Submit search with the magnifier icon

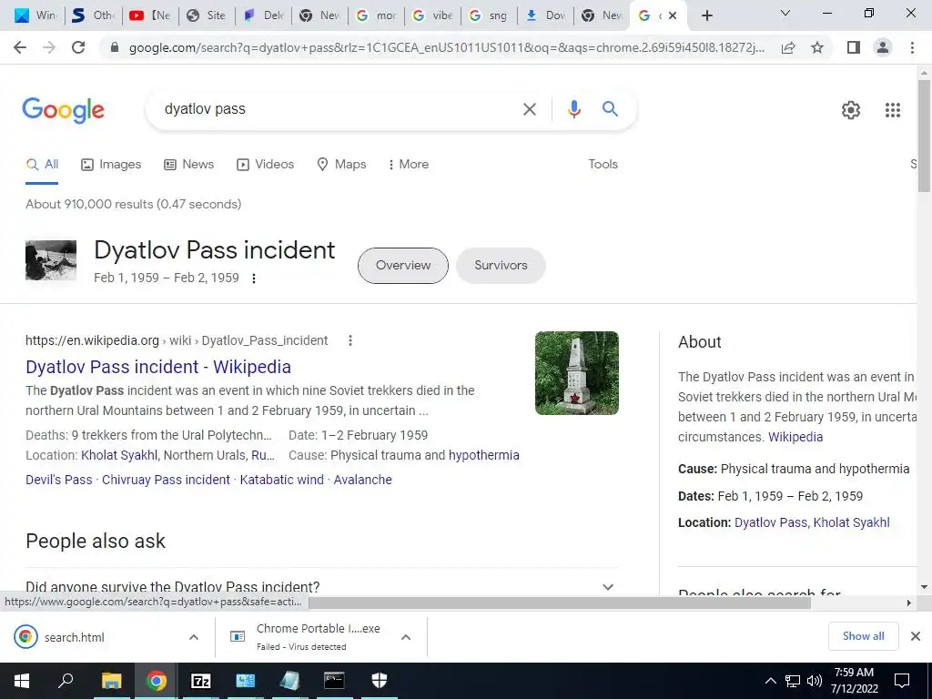(610, 109)
